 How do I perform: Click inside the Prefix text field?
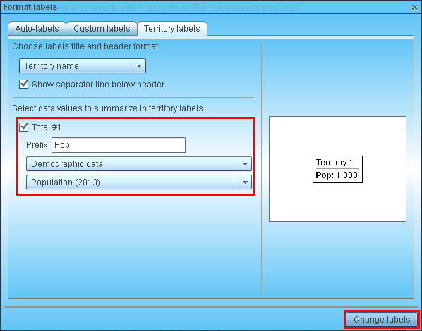point(119,145)
